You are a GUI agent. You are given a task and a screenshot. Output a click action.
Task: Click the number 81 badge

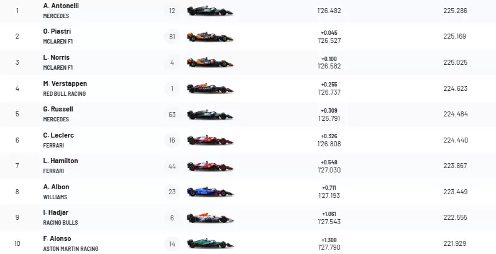pyautogui.click(x=172, y=37)
